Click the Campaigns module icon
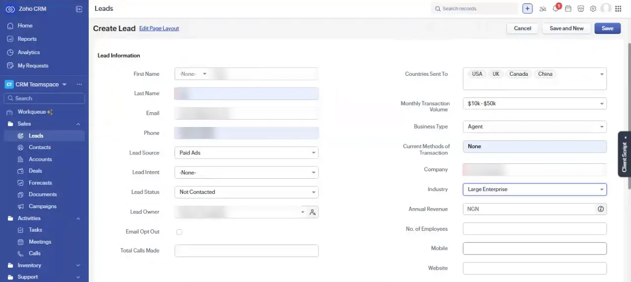This screenshot has height=282, width=631. coord(21,207)
